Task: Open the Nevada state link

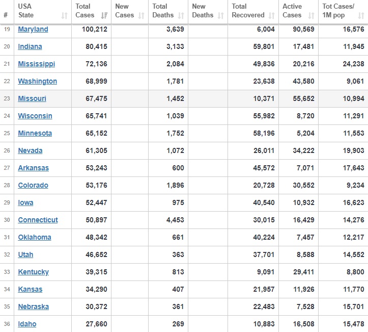Action: (x=30, y=151)
